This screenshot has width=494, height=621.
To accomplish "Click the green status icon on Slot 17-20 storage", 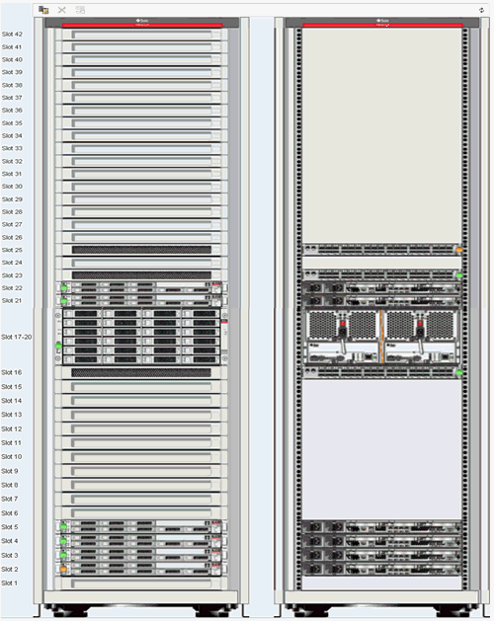I will click(x=58, y=346).
